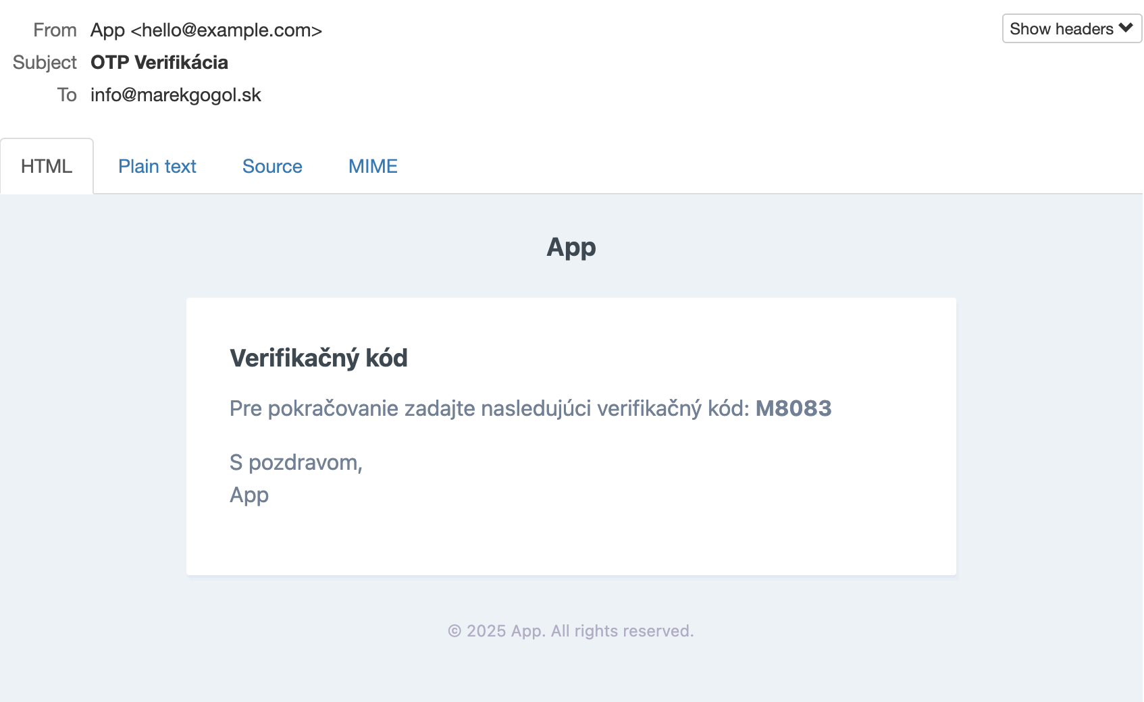Screen dimensions: 1144x702
Task: Switch to the HTML tab
Action: 47,166
